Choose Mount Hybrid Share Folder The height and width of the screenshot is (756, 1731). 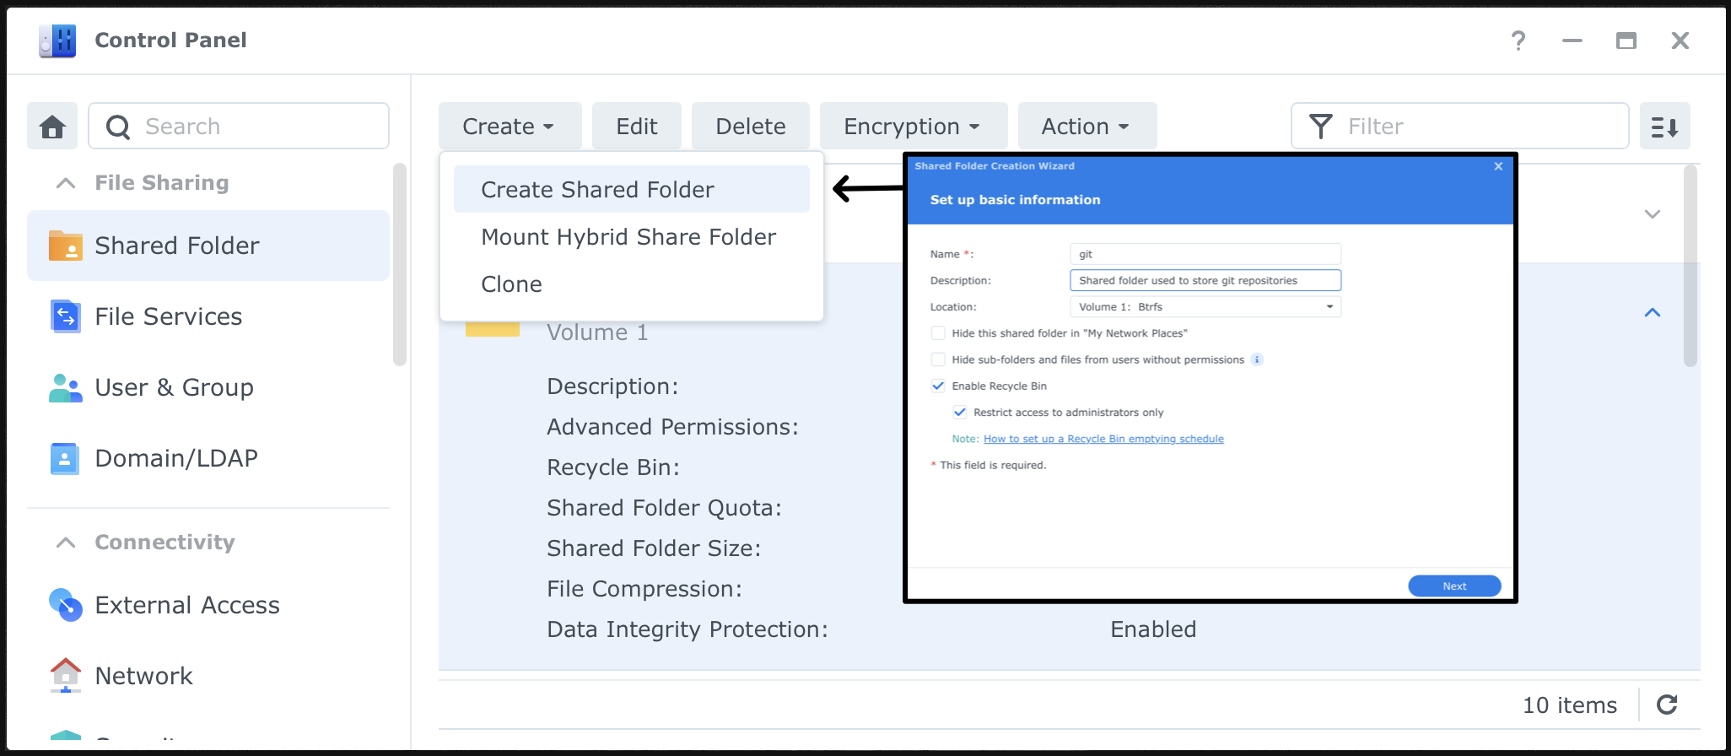click(628, 237)
